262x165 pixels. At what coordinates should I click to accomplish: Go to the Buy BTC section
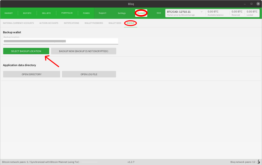27,13
